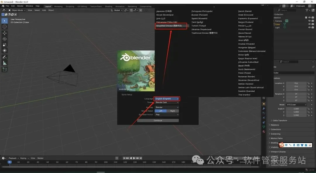This screenshot has height=173, width=316.
Task: Select the Annotate tool
Action: 4,57
